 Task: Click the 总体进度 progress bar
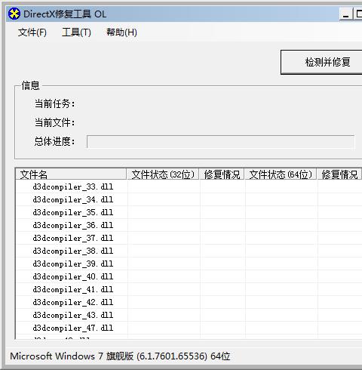click(x=220, y=142)
